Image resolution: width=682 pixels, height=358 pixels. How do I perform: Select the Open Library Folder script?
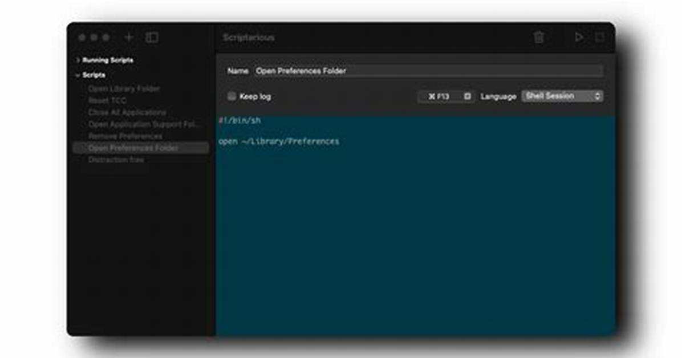click(x=124, y=89)
